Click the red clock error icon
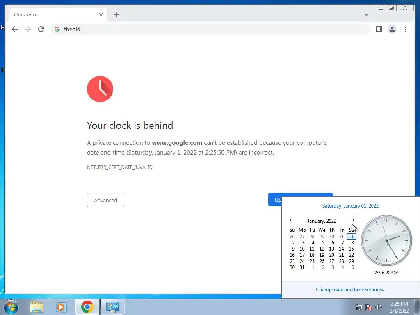The width and height of the screenshot is (420, 315). 100,89
